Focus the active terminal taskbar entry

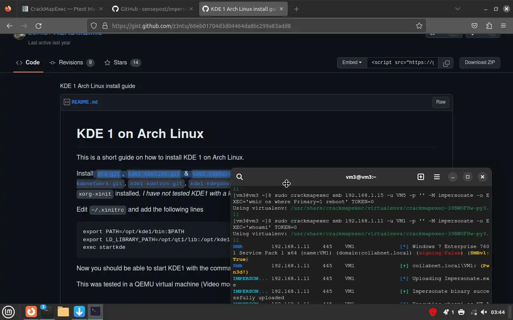tap(95, 312)
